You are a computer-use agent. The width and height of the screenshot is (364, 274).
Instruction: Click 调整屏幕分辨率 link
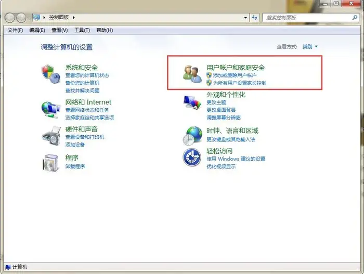(224, 118)
